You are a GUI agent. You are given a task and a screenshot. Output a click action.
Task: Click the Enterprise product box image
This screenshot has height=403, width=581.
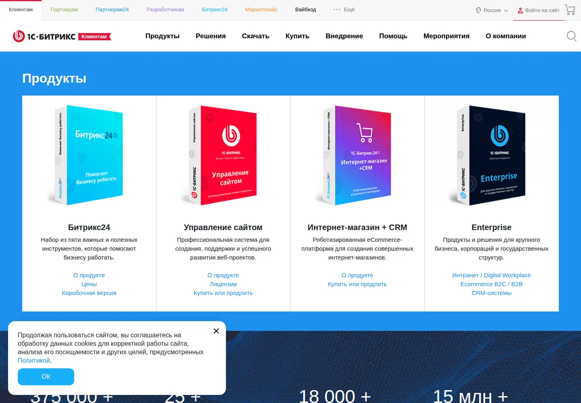click(x=491, y=155)
